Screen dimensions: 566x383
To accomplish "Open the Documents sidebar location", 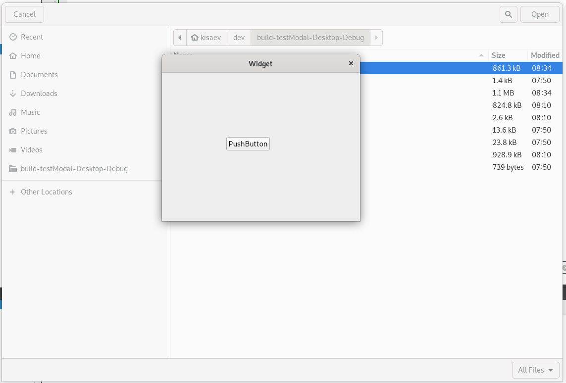I will click(x=39, y=75).
